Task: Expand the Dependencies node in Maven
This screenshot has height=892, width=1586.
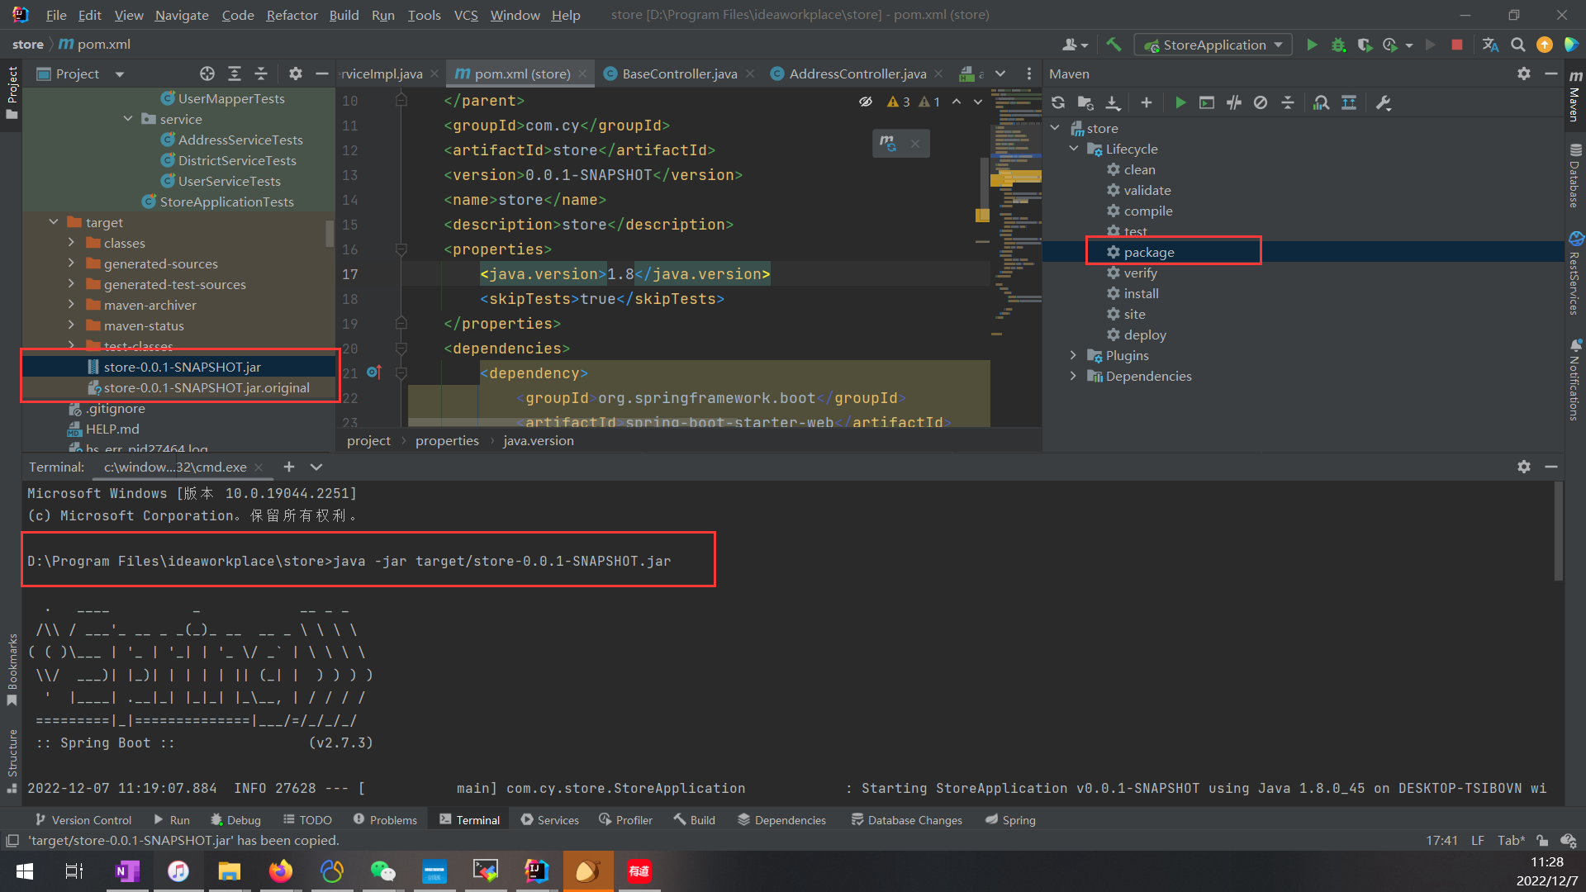Action: [1074, 376]
